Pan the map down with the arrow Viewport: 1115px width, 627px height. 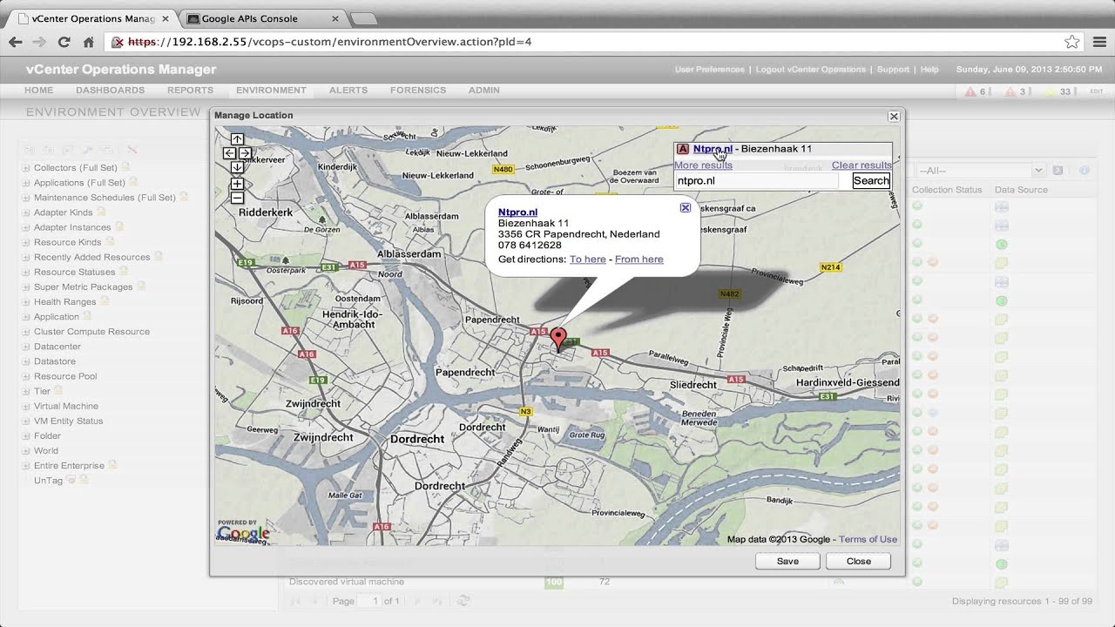tap(237, 167)
